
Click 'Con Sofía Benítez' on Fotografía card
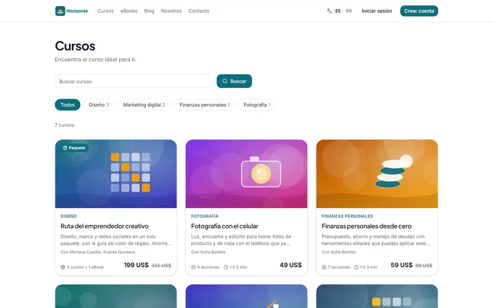(x=208, y=252)
